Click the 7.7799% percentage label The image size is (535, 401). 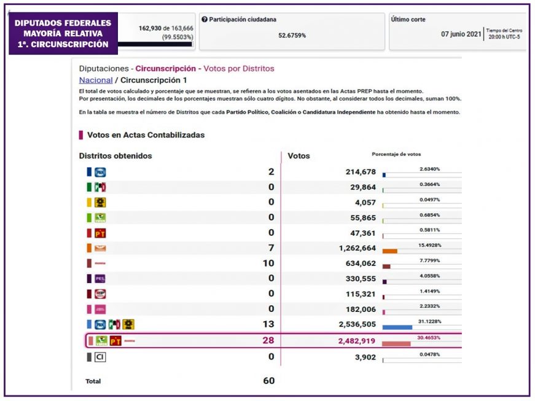429,261
